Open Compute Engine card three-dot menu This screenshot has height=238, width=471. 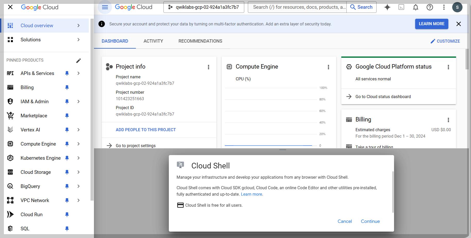328,67
